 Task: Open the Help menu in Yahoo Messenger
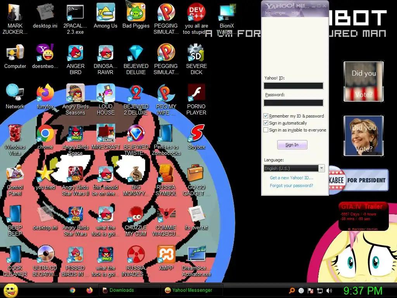click(x=295, y=13)
